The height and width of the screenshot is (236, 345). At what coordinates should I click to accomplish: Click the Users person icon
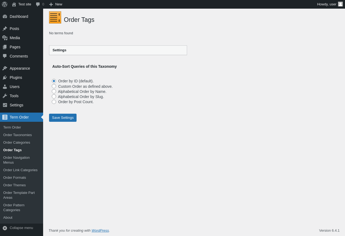5,87
